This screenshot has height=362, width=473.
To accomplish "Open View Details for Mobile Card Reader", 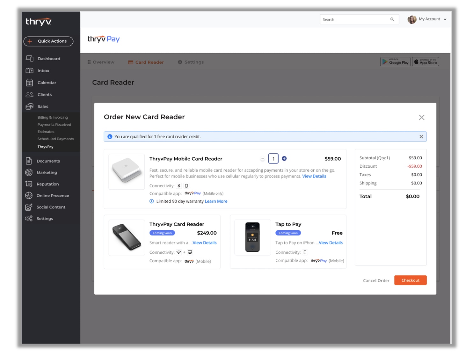I will (x=314, y=176).
